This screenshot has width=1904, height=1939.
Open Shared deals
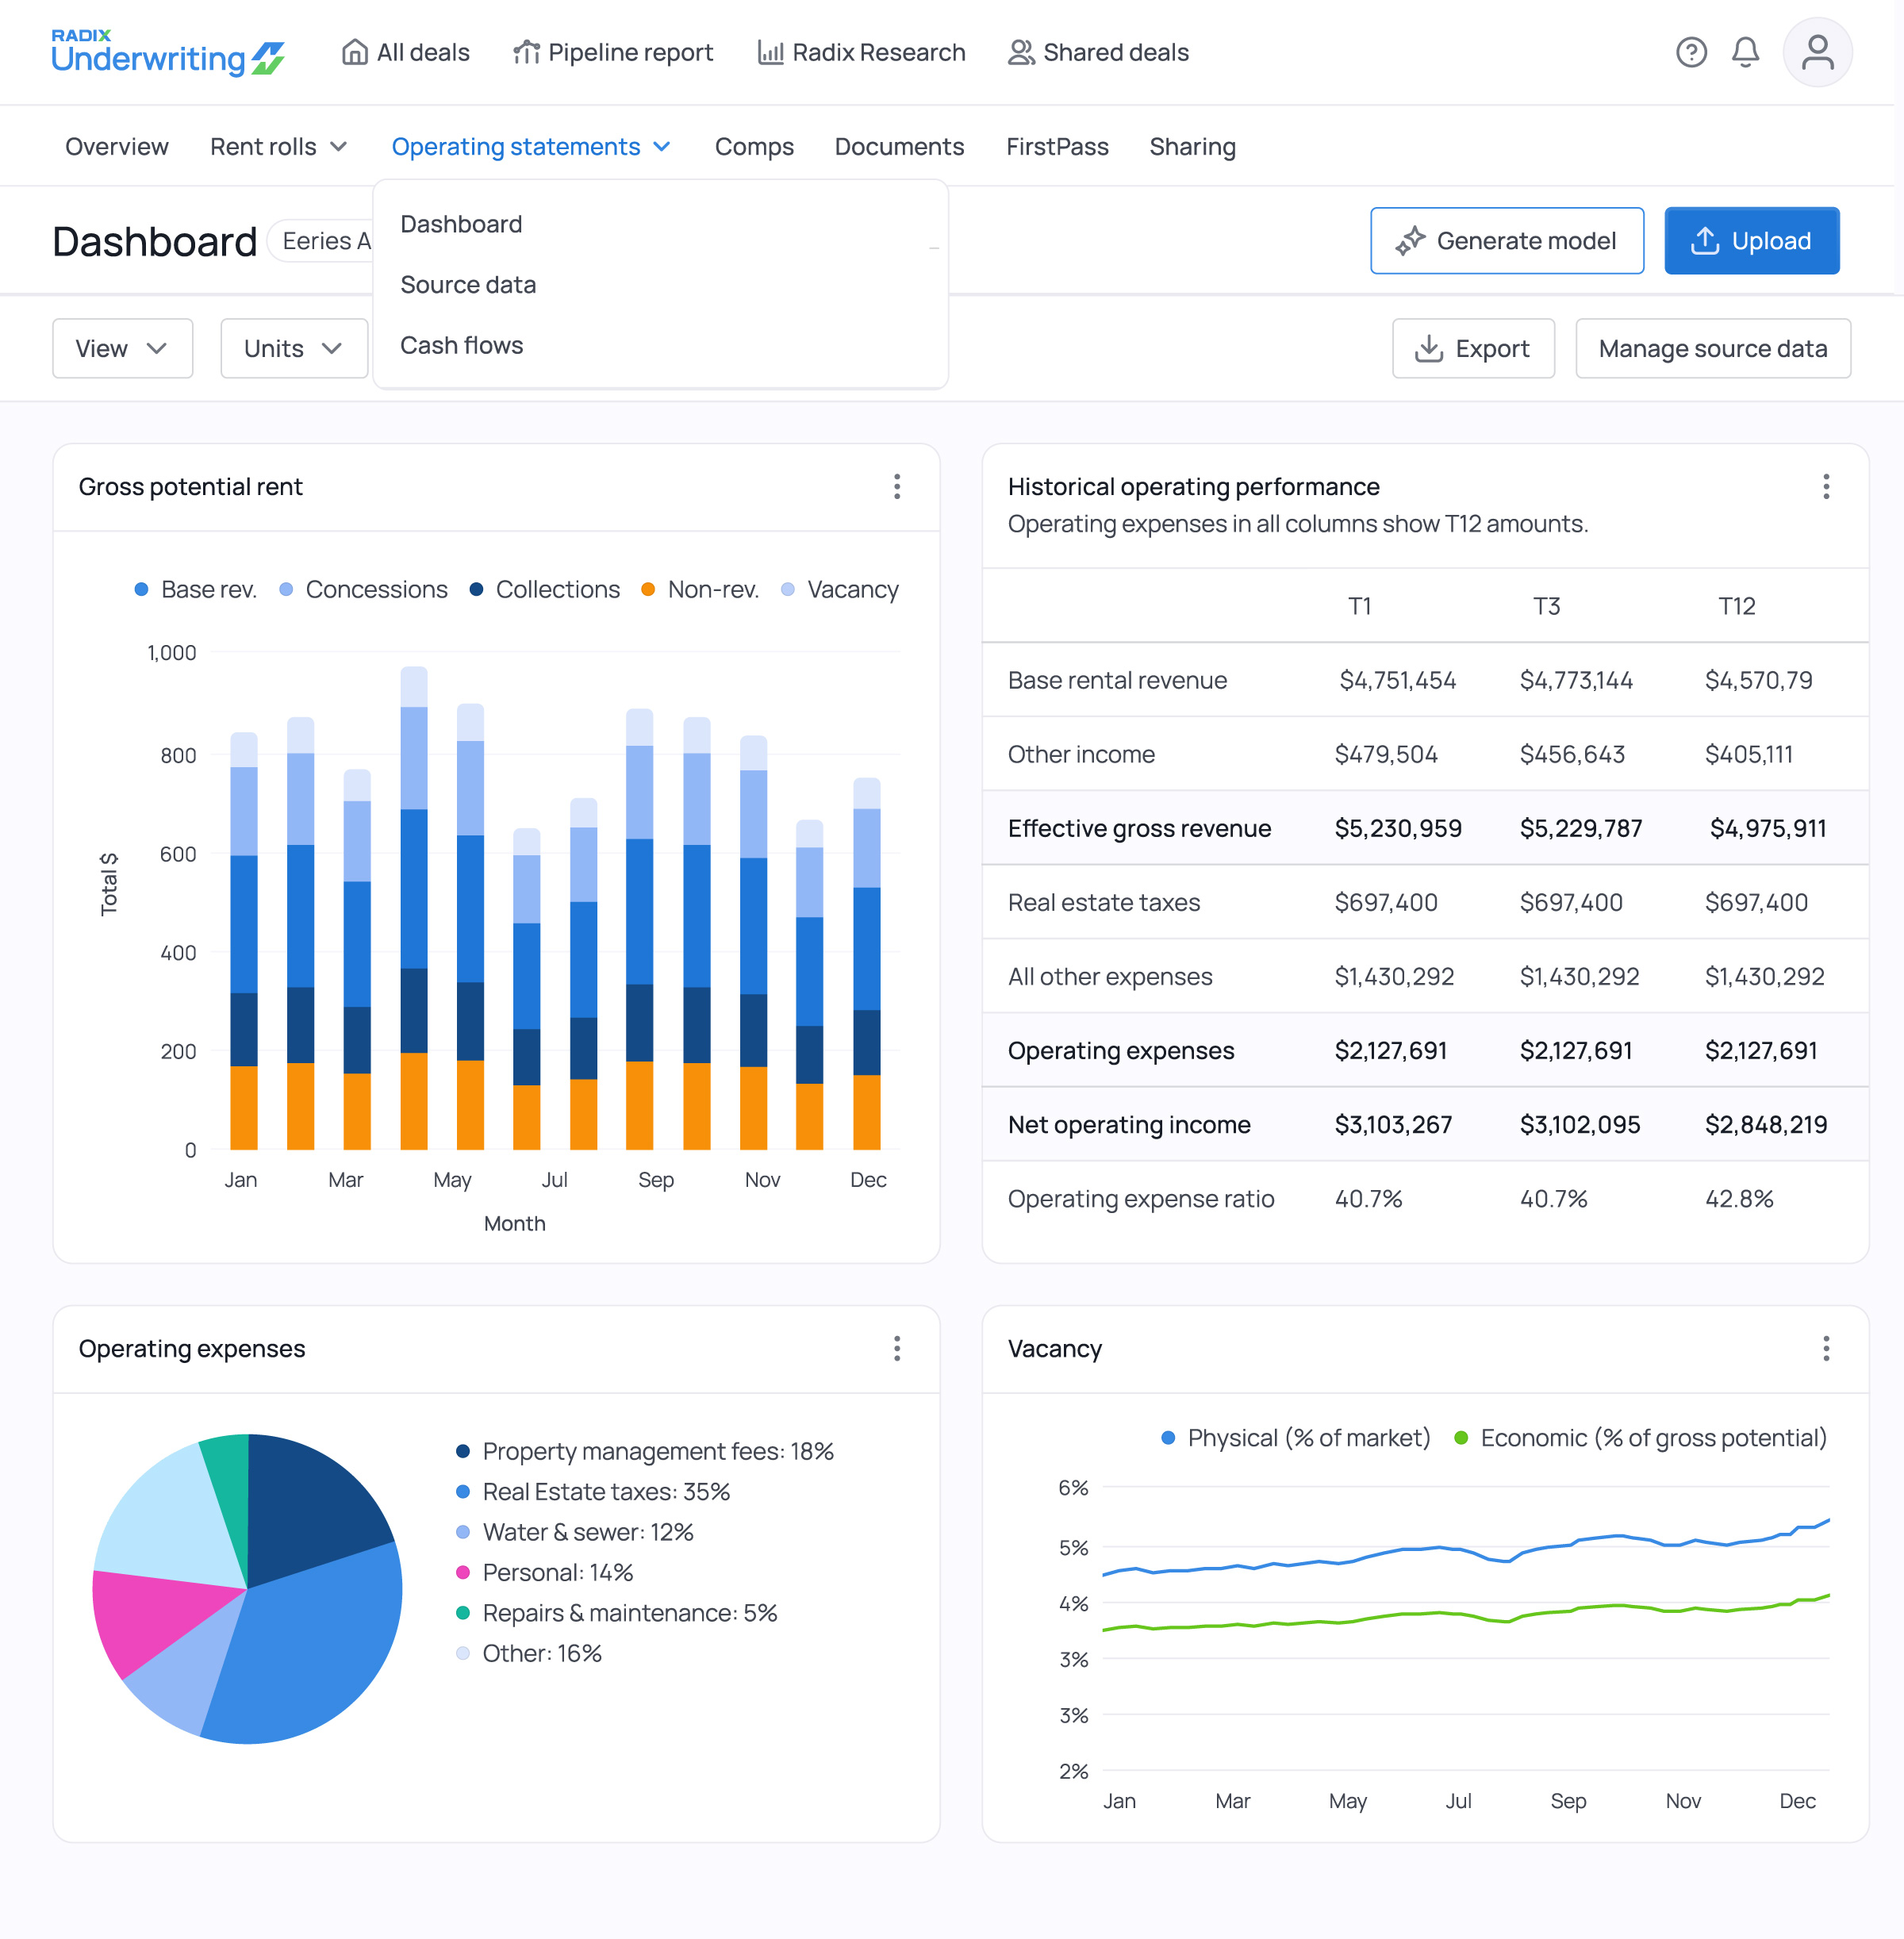pos(1098,52)
